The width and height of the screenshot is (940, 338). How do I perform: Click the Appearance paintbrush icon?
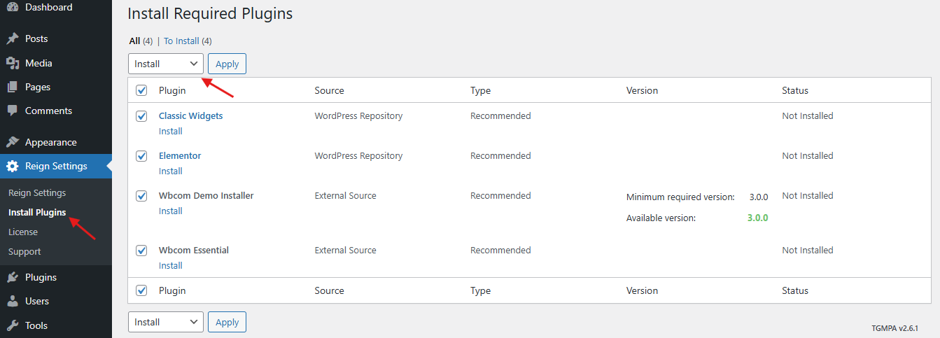[12, 142]
